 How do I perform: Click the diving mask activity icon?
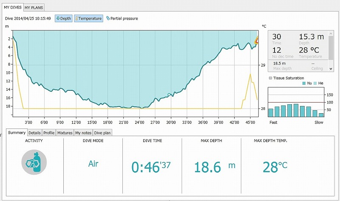34,162
